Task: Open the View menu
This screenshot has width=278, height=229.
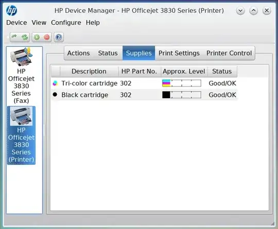Action: 39,23
